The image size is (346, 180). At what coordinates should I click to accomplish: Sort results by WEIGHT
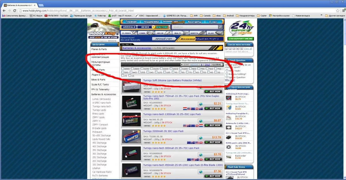pos(194,65)
